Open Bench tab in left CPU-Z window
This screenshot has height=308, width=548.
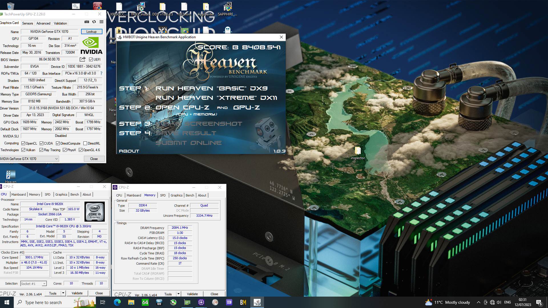coord(74,194)
